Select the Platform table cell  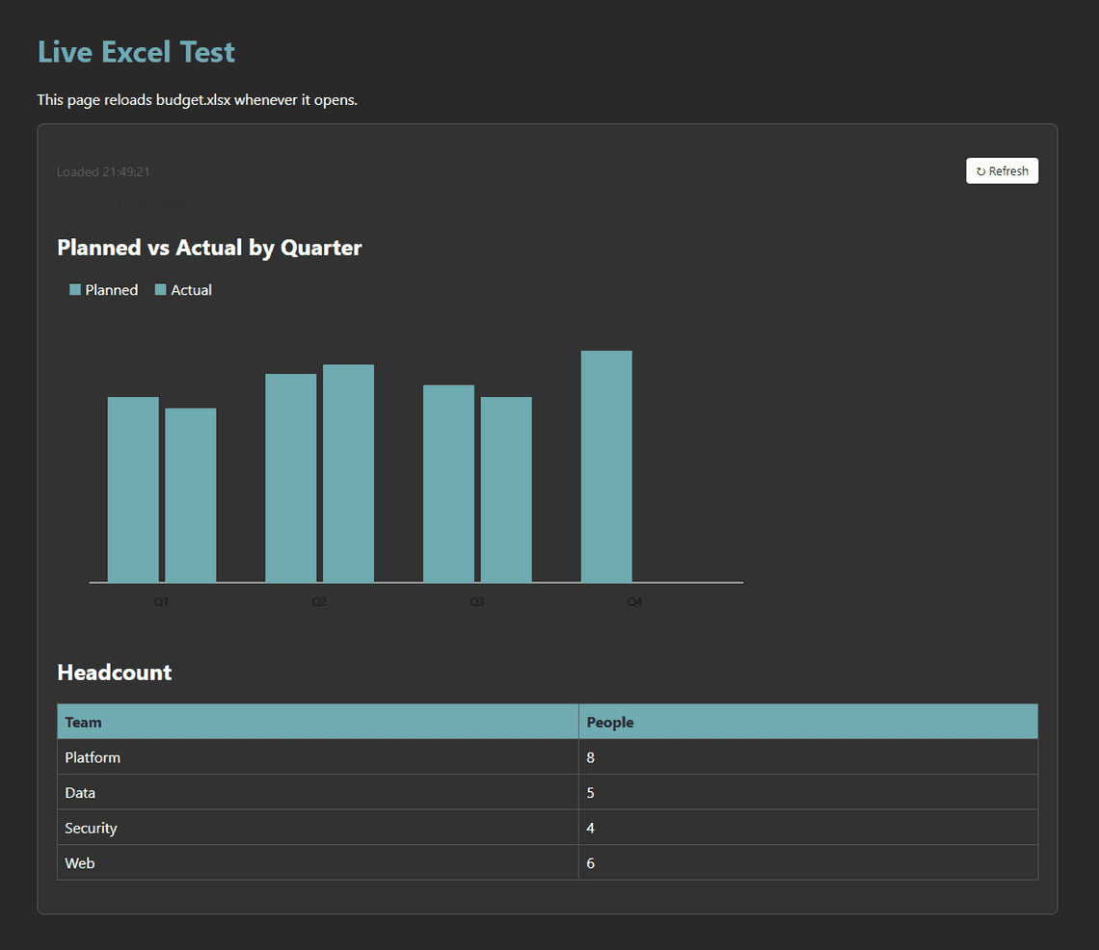(x=318, y=757)
